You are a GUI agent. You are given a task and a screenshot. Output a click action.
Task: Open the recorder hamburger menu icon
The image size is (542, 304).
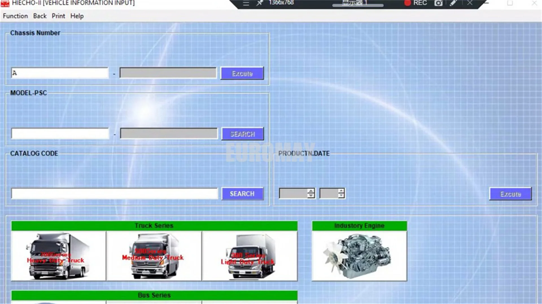click(246, 3)
